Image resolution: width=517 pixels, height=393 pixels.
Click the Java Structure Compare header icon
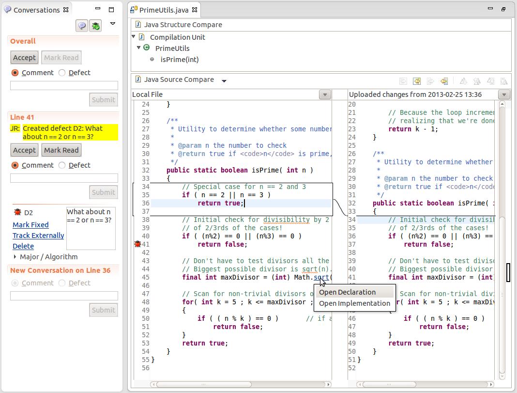click(x=138, y=24)
